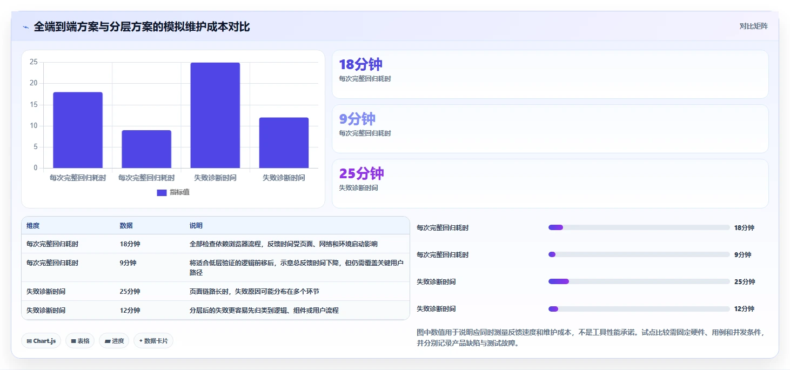Viewport: 790px width, 370px height.
Task: Click the progress bar labeled 25分钟
Action: click(639, 281)
